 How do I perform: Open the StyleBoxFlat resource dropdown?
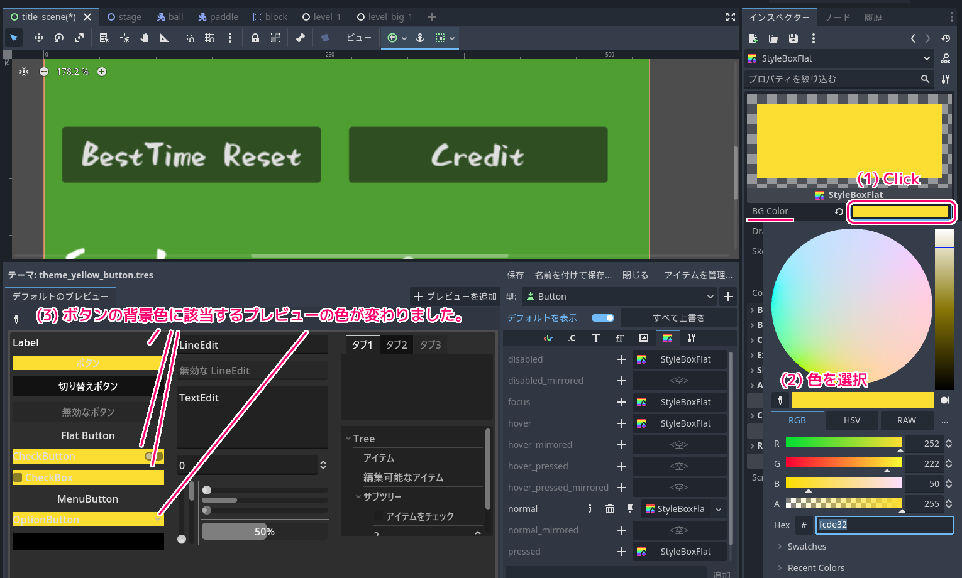(839, 58)
